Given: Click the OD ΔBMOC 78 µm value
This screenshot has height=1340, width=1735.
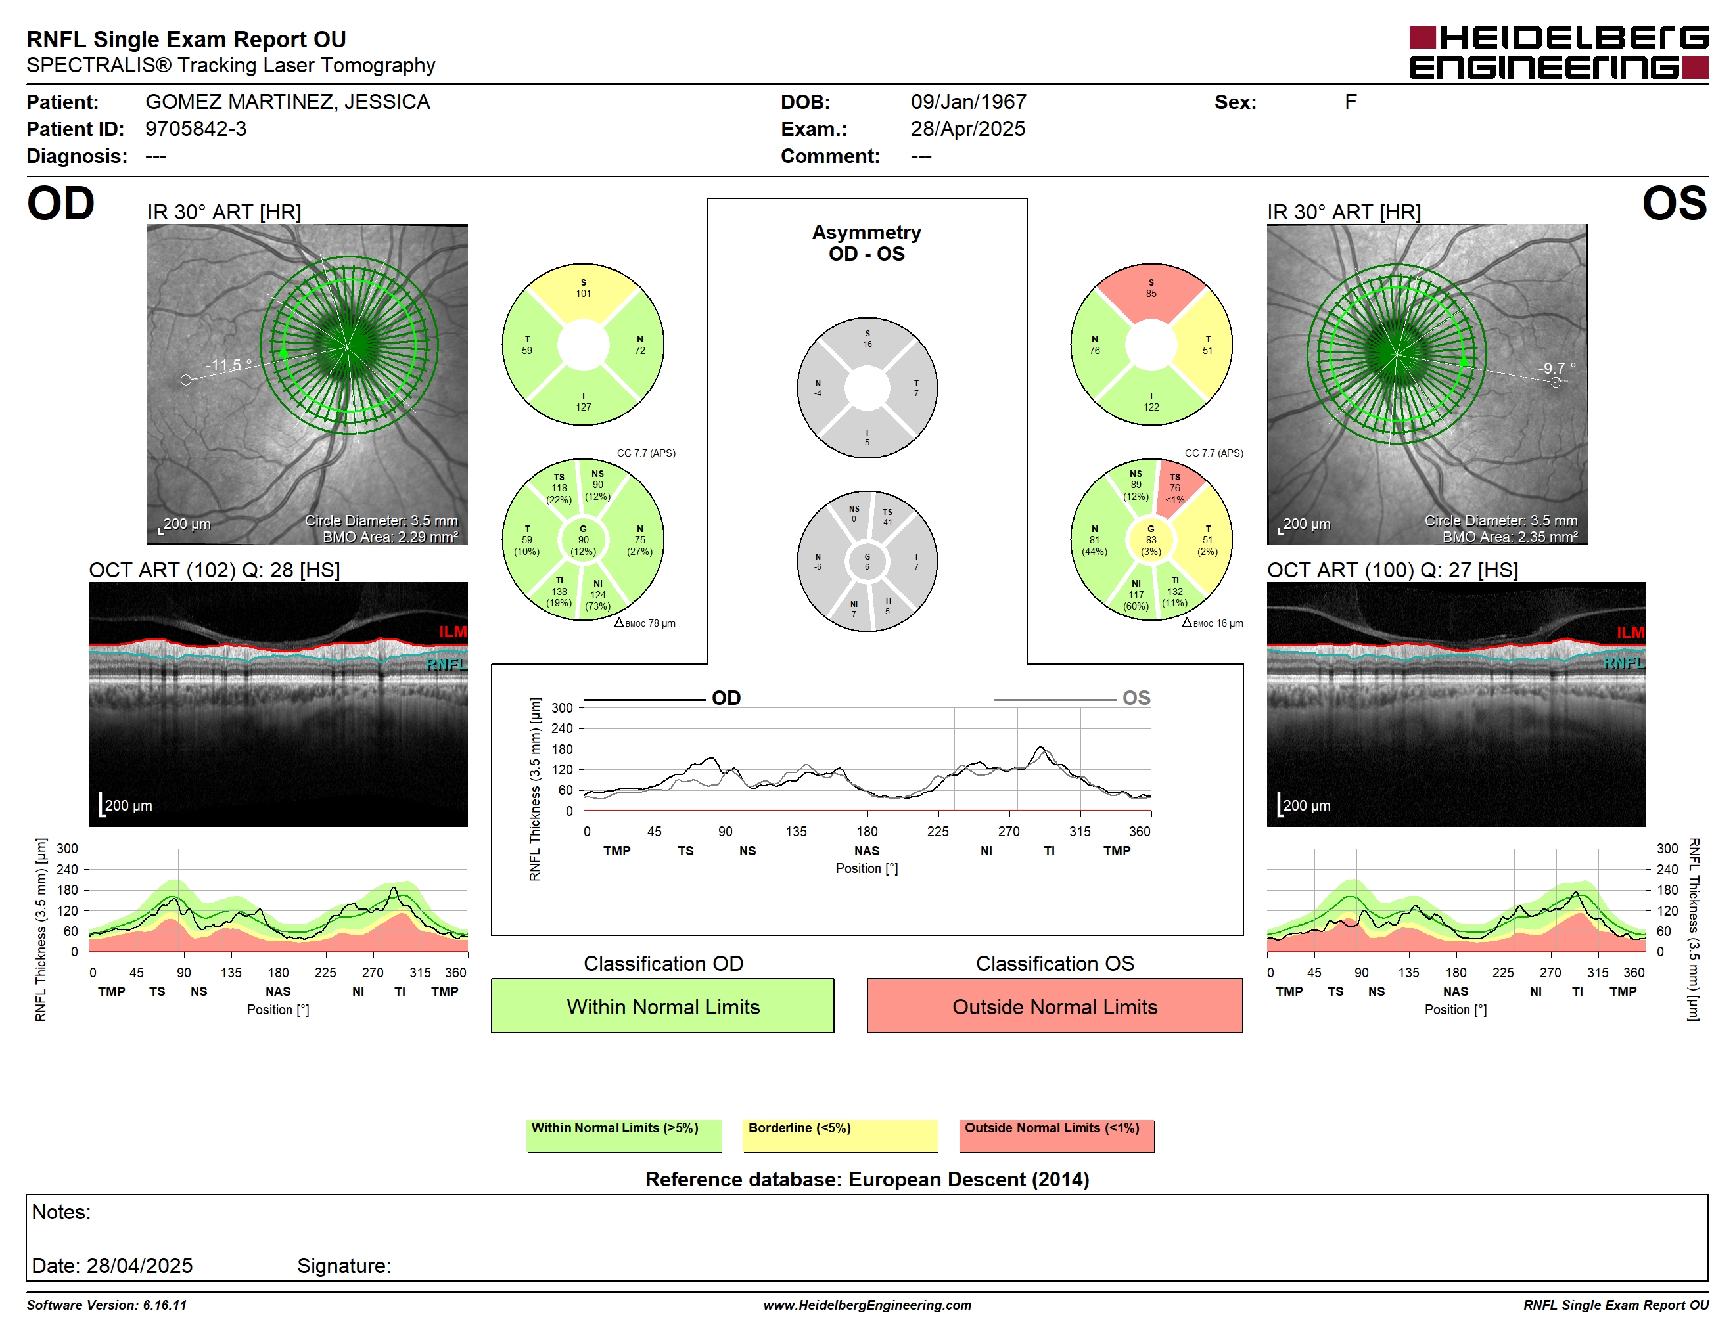Looking at the screenshot, I should coord(645,623).
